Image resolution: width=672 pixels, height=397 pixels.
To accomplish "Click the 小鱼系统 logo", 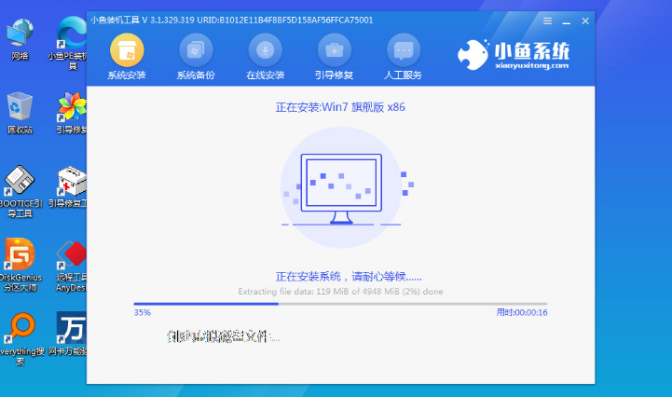I will [x=514, y=56].
